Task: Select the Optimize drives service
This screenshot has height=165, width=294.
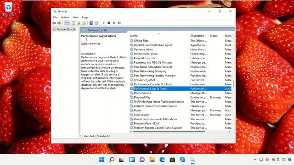Action: coord(181,49)
